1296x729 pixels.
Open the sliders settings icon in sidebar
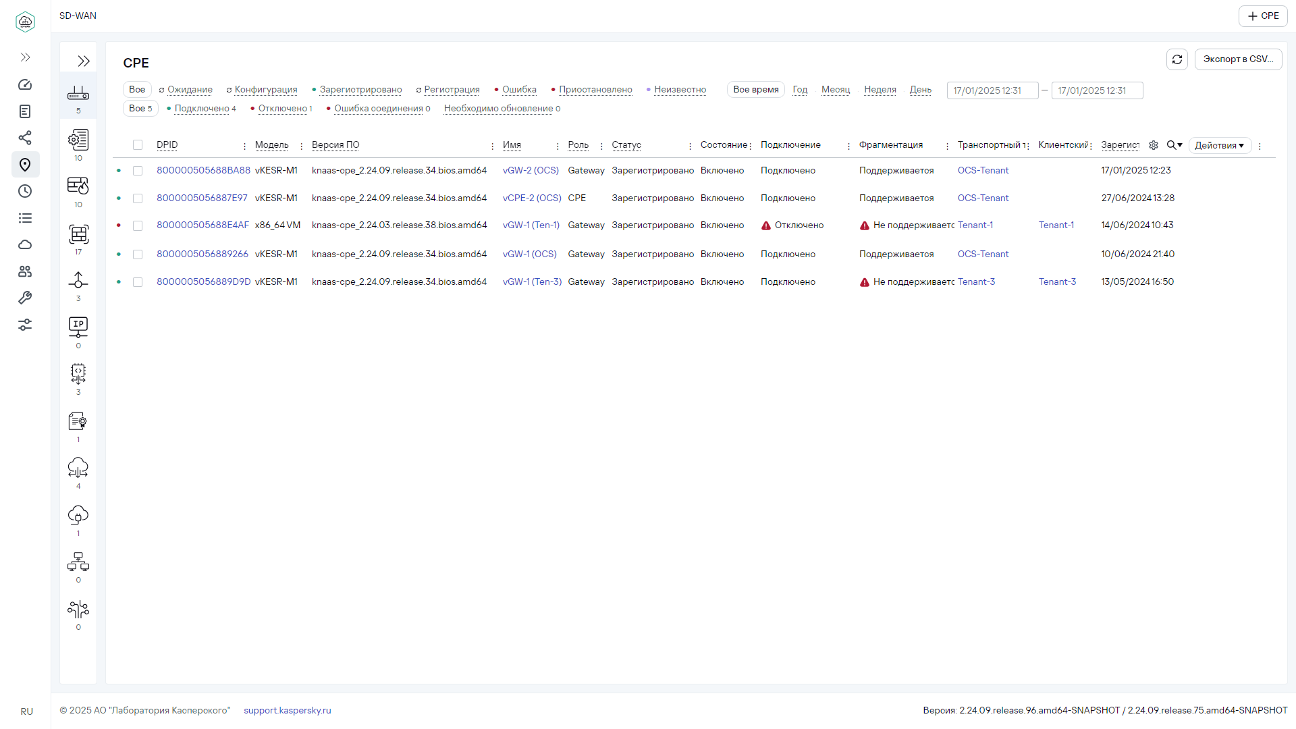click(x=25, y=325)
